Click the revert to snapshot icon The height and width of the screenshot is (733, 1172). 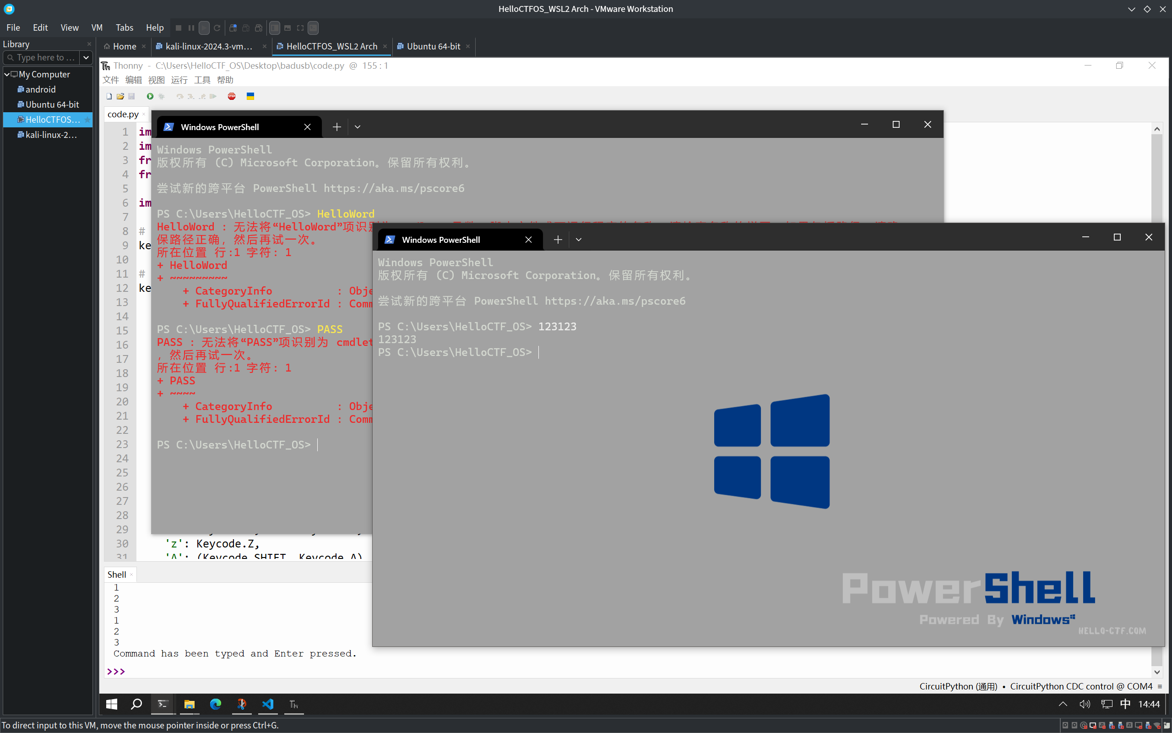coord(246,28)
